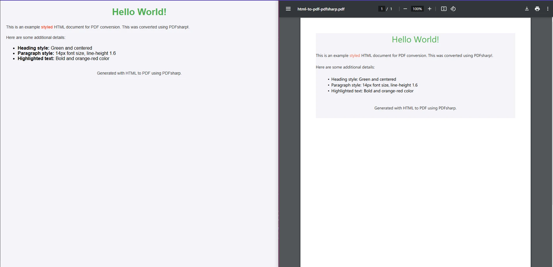Click 'Paragraph style' list item in the PDF
The width and height of the screenshot is (553, 267).
374,85
